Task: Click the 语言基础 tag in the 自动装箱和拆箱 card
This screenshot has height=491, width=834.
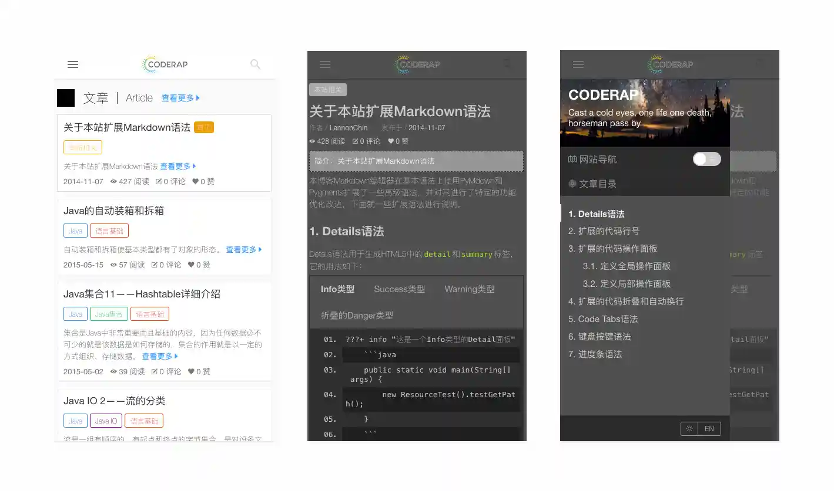Action: click(109, 231)
